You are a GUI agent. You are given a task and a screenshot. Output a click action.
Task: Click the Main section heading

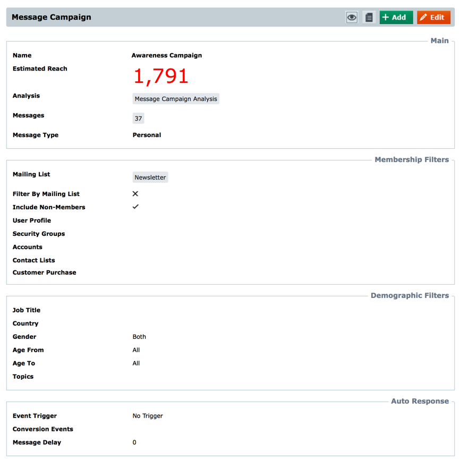(x=439, y=40)
